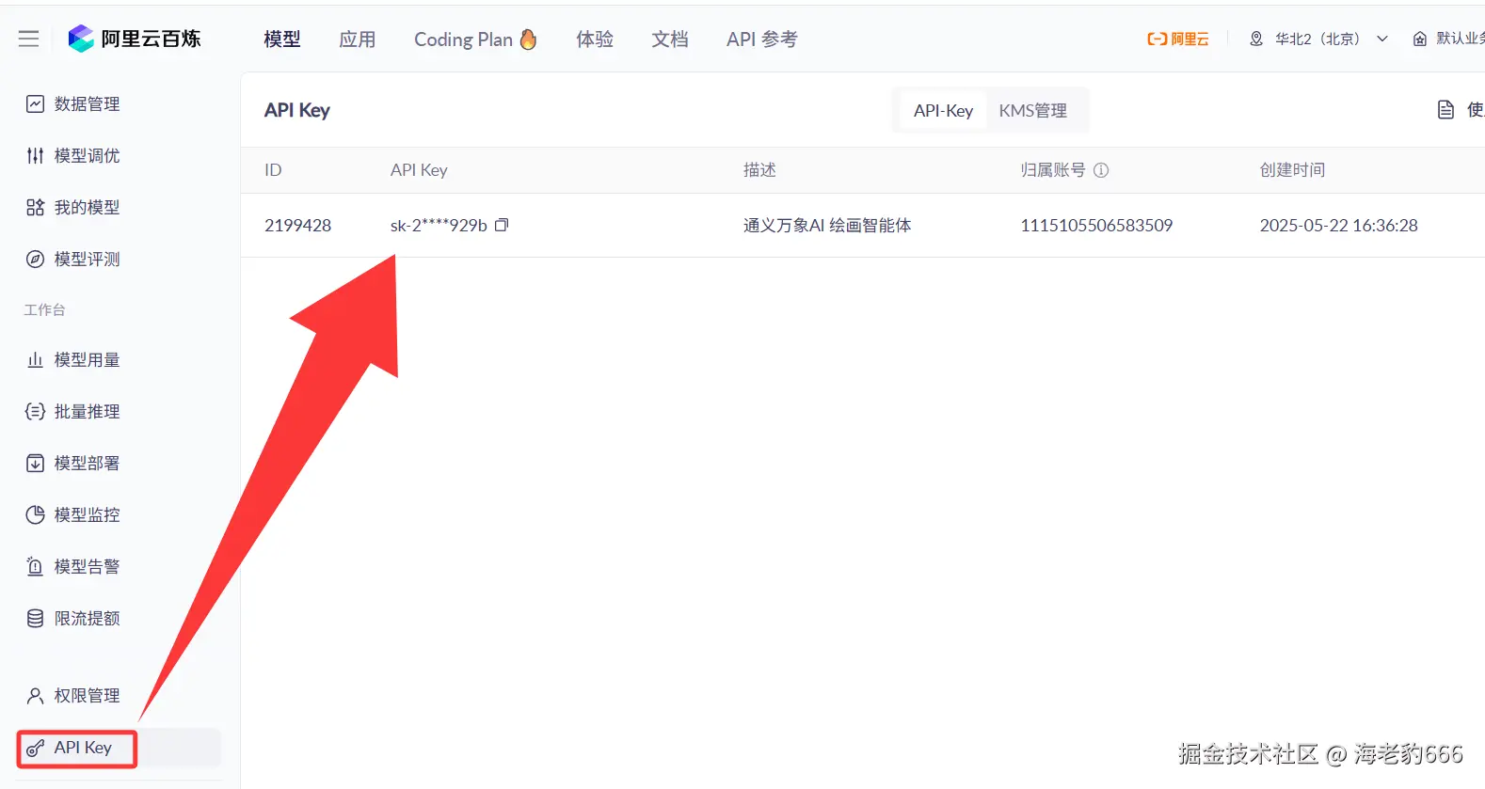The width and height of the screenshot is (1485, 789).
Task: Switch to the API-Key tab
Action: 943,110
